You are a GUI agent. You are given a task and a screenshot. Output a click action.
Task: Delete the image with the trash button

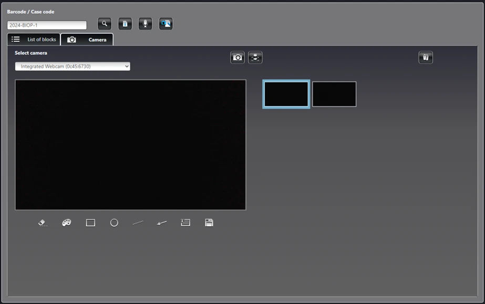426,57
